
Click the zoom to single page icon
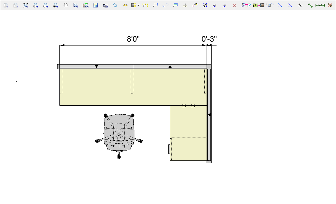(x=6, y=5)
